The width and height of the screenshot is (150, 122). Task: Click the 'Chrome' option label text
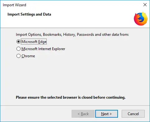[28, 56]
